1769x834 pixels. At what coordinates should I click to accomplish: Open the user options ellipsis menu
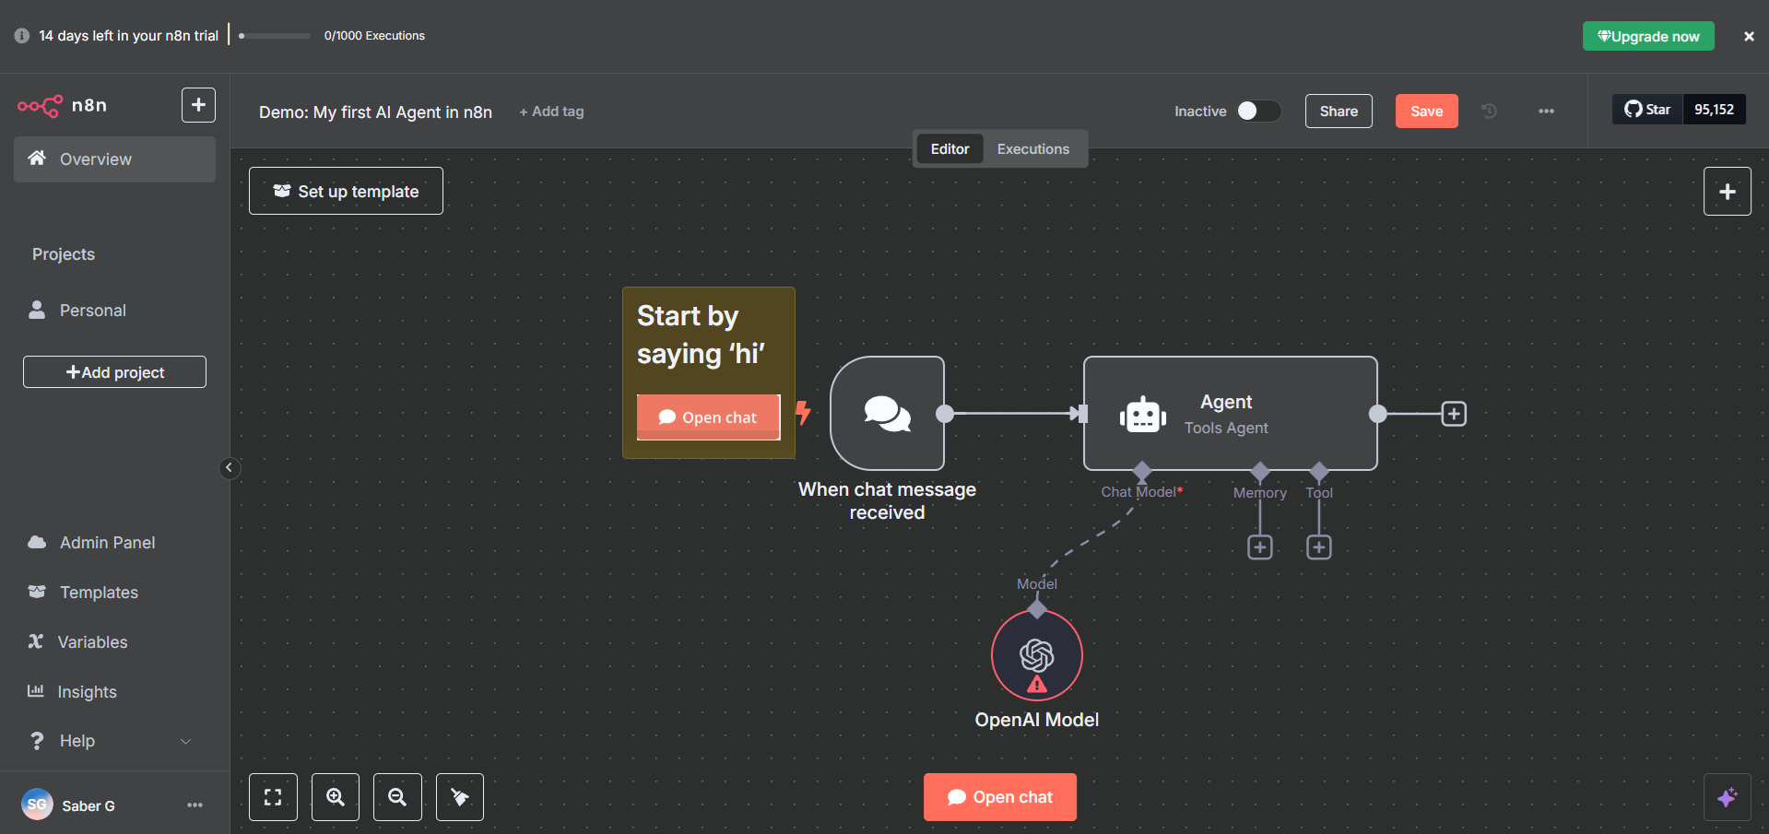click(x=195, y=805)
